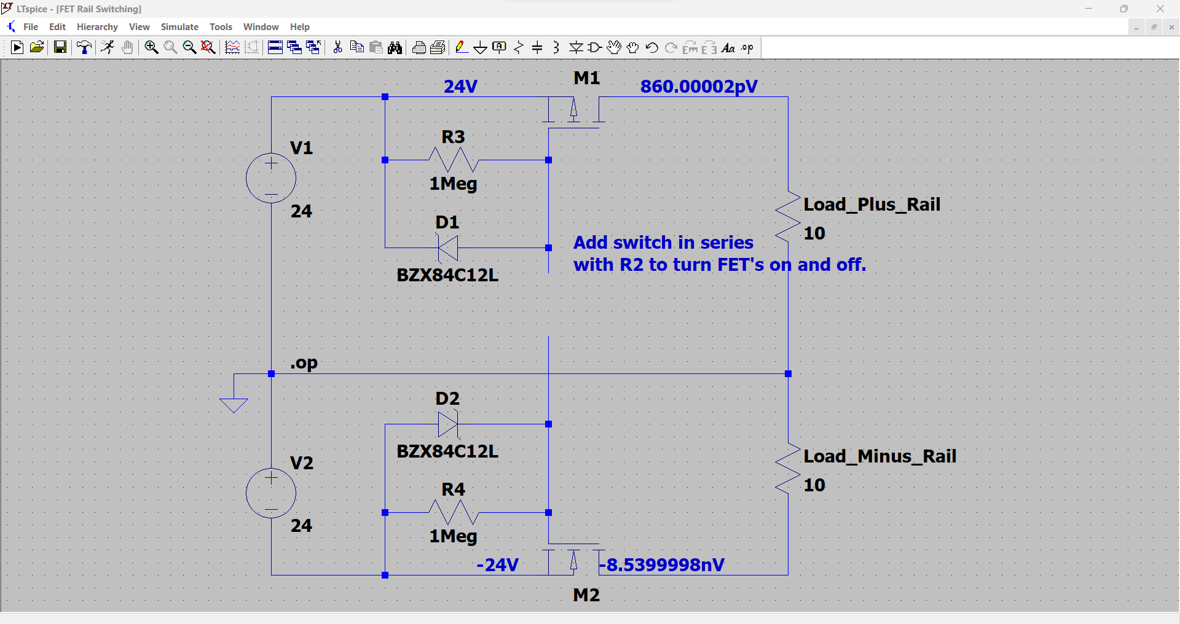Click the .op directive text on schematic
Viewport: 1180px width, 624px height.
pos(304,363)
